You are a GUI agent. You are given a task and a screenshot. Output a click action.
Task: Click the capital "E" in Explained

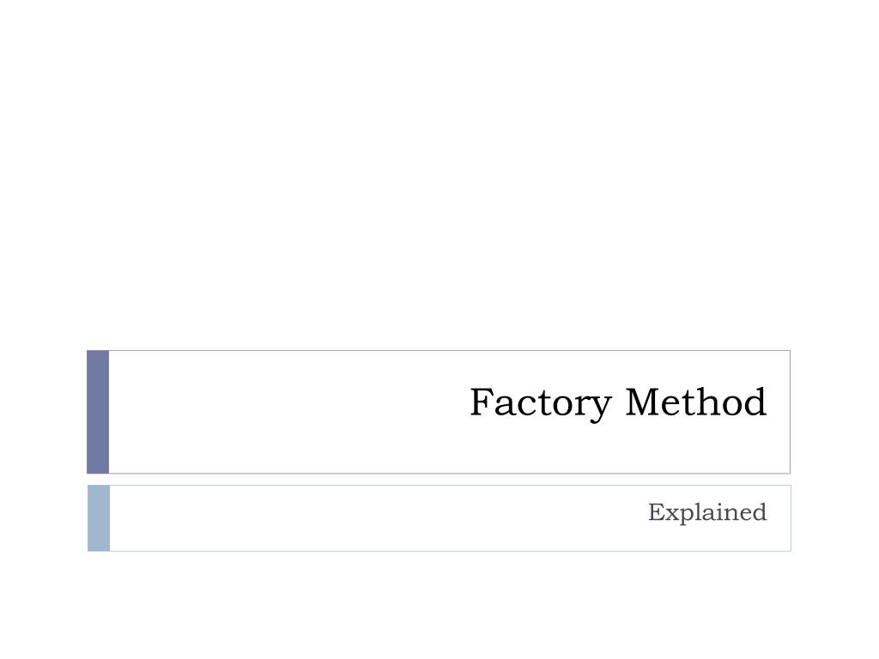(x=657, y=512)
